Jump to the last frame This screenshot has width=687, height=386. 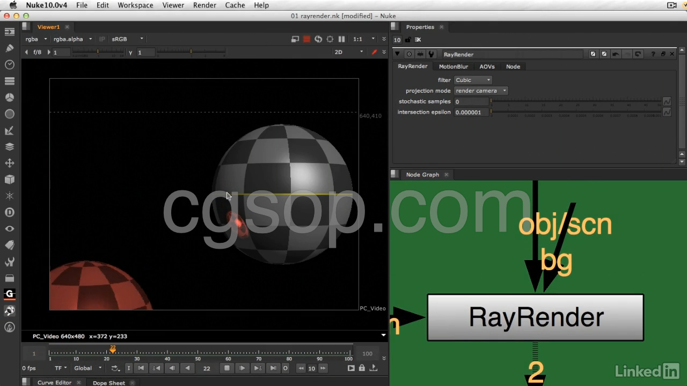[273, 368]
